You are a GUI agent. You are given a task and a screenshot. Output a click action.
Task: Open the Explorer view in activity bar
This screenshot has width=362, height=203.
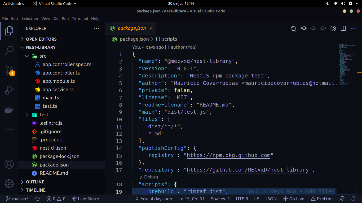pyautogui.click(x=9, y=31)
